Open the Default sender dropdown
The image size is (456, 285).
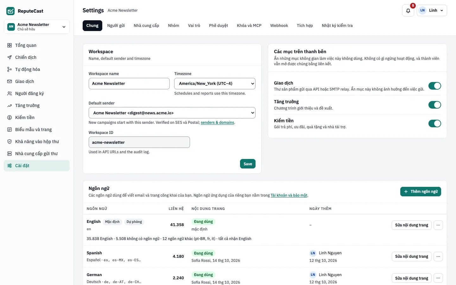(x=172, y=113)
